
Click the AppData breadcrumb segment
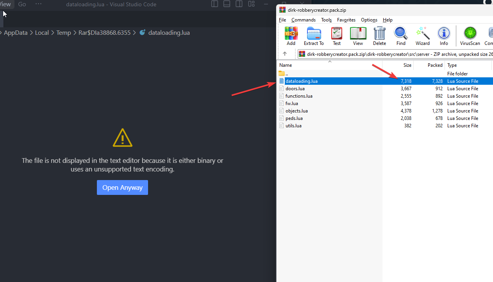(x=16, y=33)
